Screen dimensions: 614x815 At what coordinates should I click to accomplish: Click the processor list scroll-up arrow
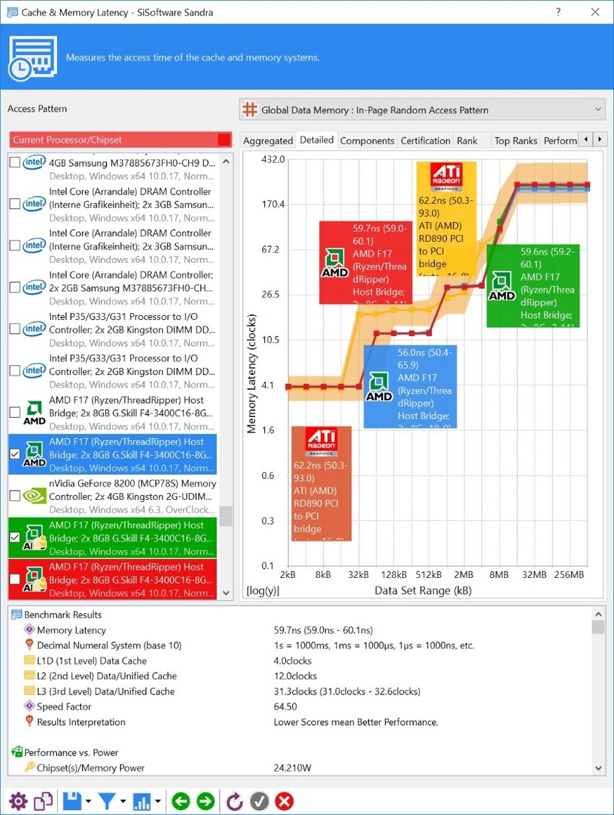point(226,162)
